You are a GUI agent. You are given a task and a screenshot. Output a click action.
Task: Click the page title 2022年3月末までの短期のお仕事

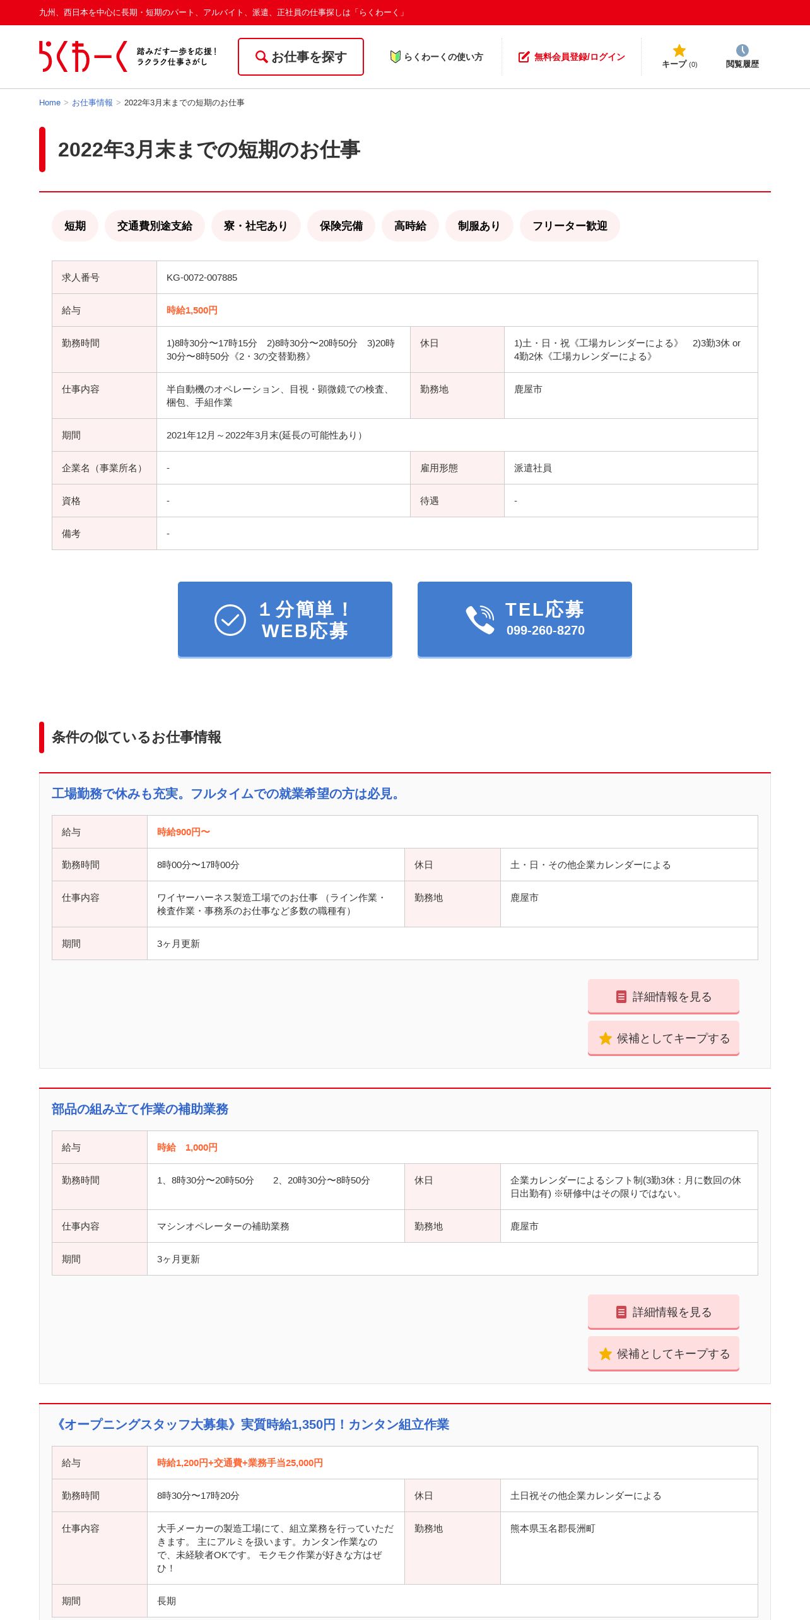click(x=209, y=150)
